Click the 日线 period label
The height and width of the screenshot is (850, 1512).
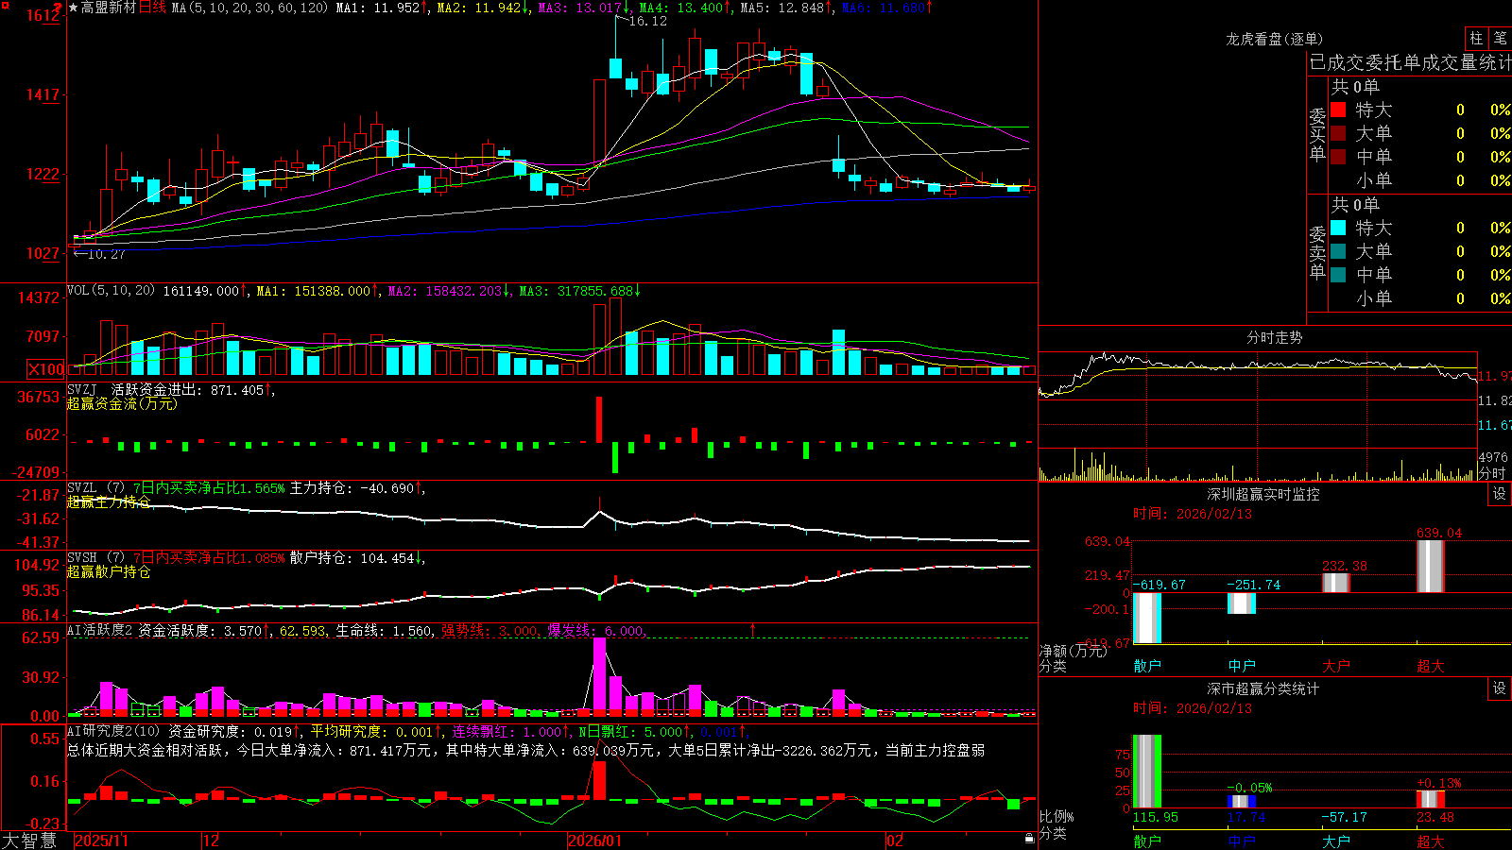(x=152, y=8)
